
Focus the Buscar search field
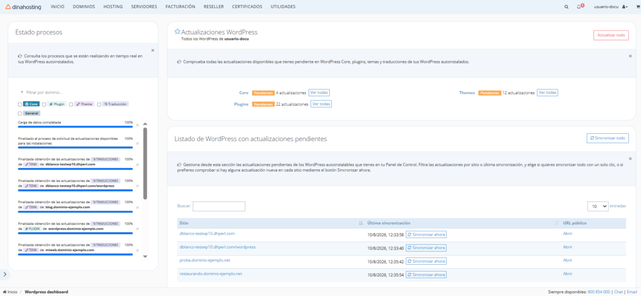coord(219,206)
